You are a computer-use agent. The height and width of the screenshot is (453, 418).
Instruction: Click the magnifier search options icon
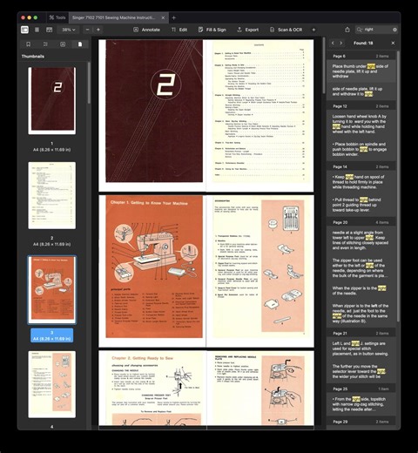pos(360,30)
